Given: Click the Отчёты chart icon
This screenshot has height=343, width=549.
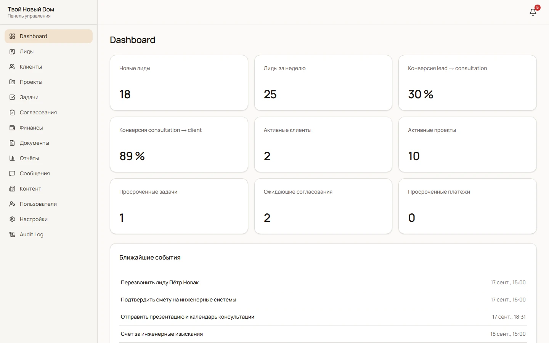Looking at the screenshot, I should [x=12, y=158].
